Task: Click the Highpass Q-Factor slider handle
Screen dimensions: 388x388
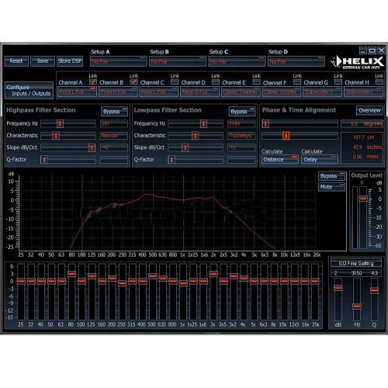Action: [x=44, y=160]
